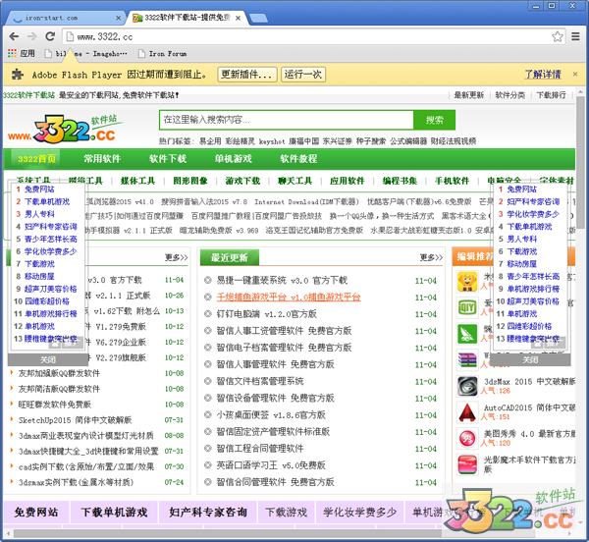Open the browser hamburger menu
The height and width of the screenshot is (542, 589).
pos(575,36)
